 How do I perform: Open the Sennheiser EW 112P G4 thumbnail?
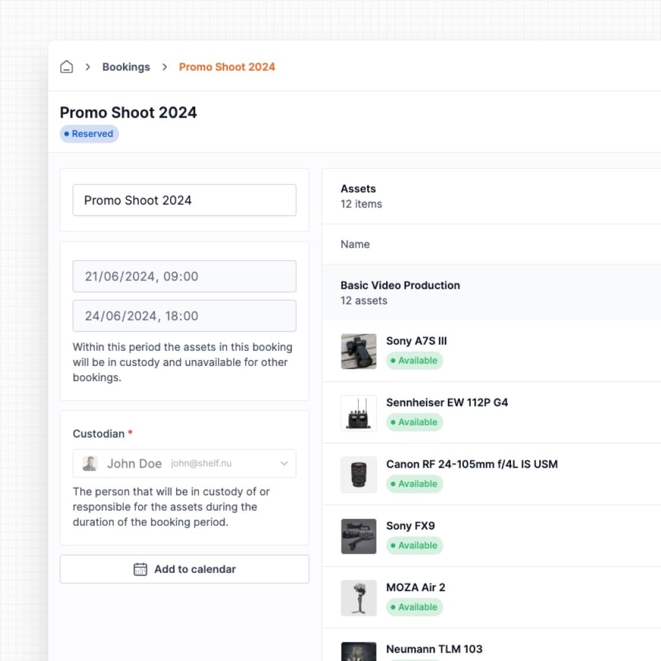(359, 413)
